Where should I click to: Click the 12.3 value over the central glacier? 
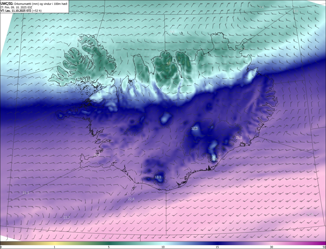[x=194, y=129]
